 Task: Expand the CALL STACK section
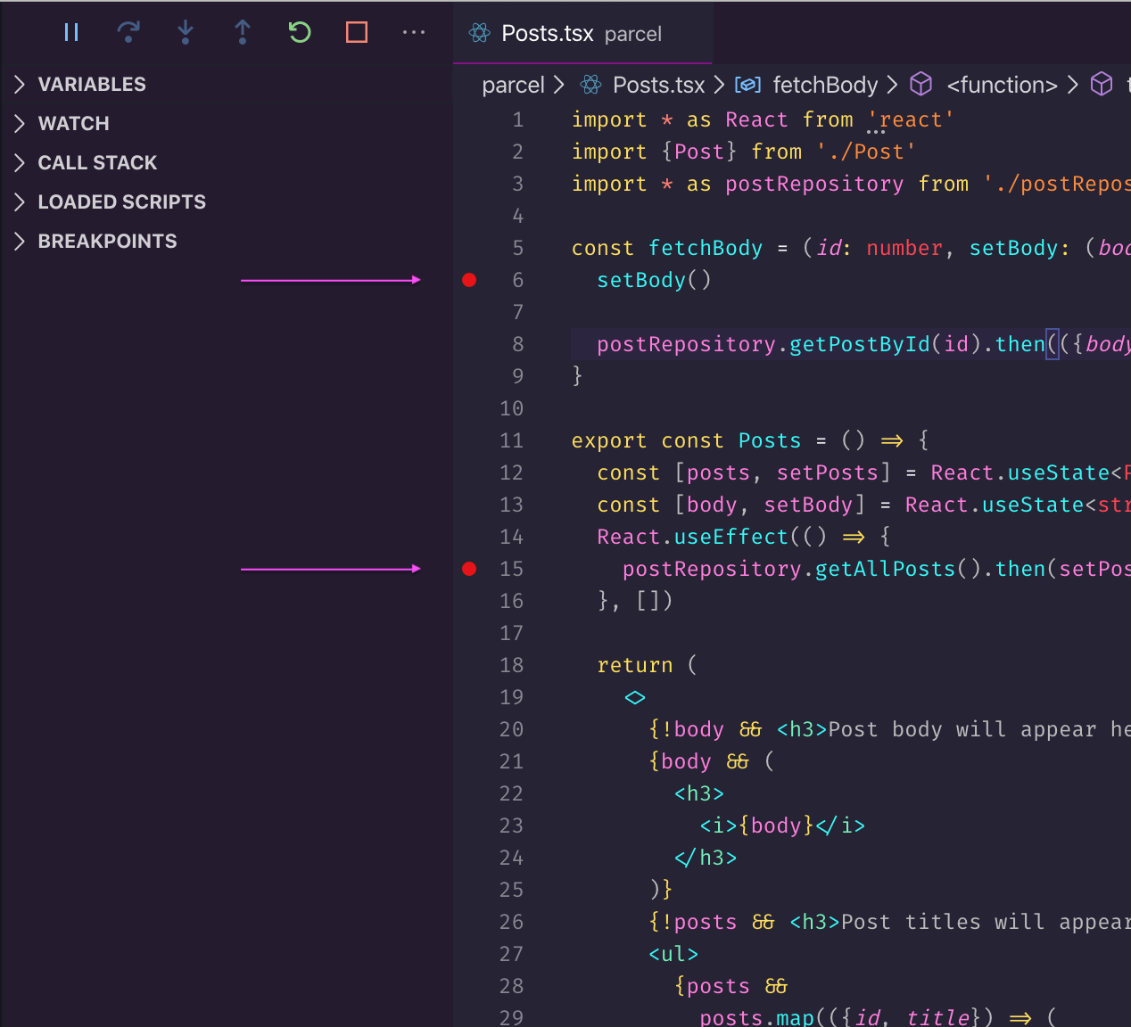tap(96, 163)
